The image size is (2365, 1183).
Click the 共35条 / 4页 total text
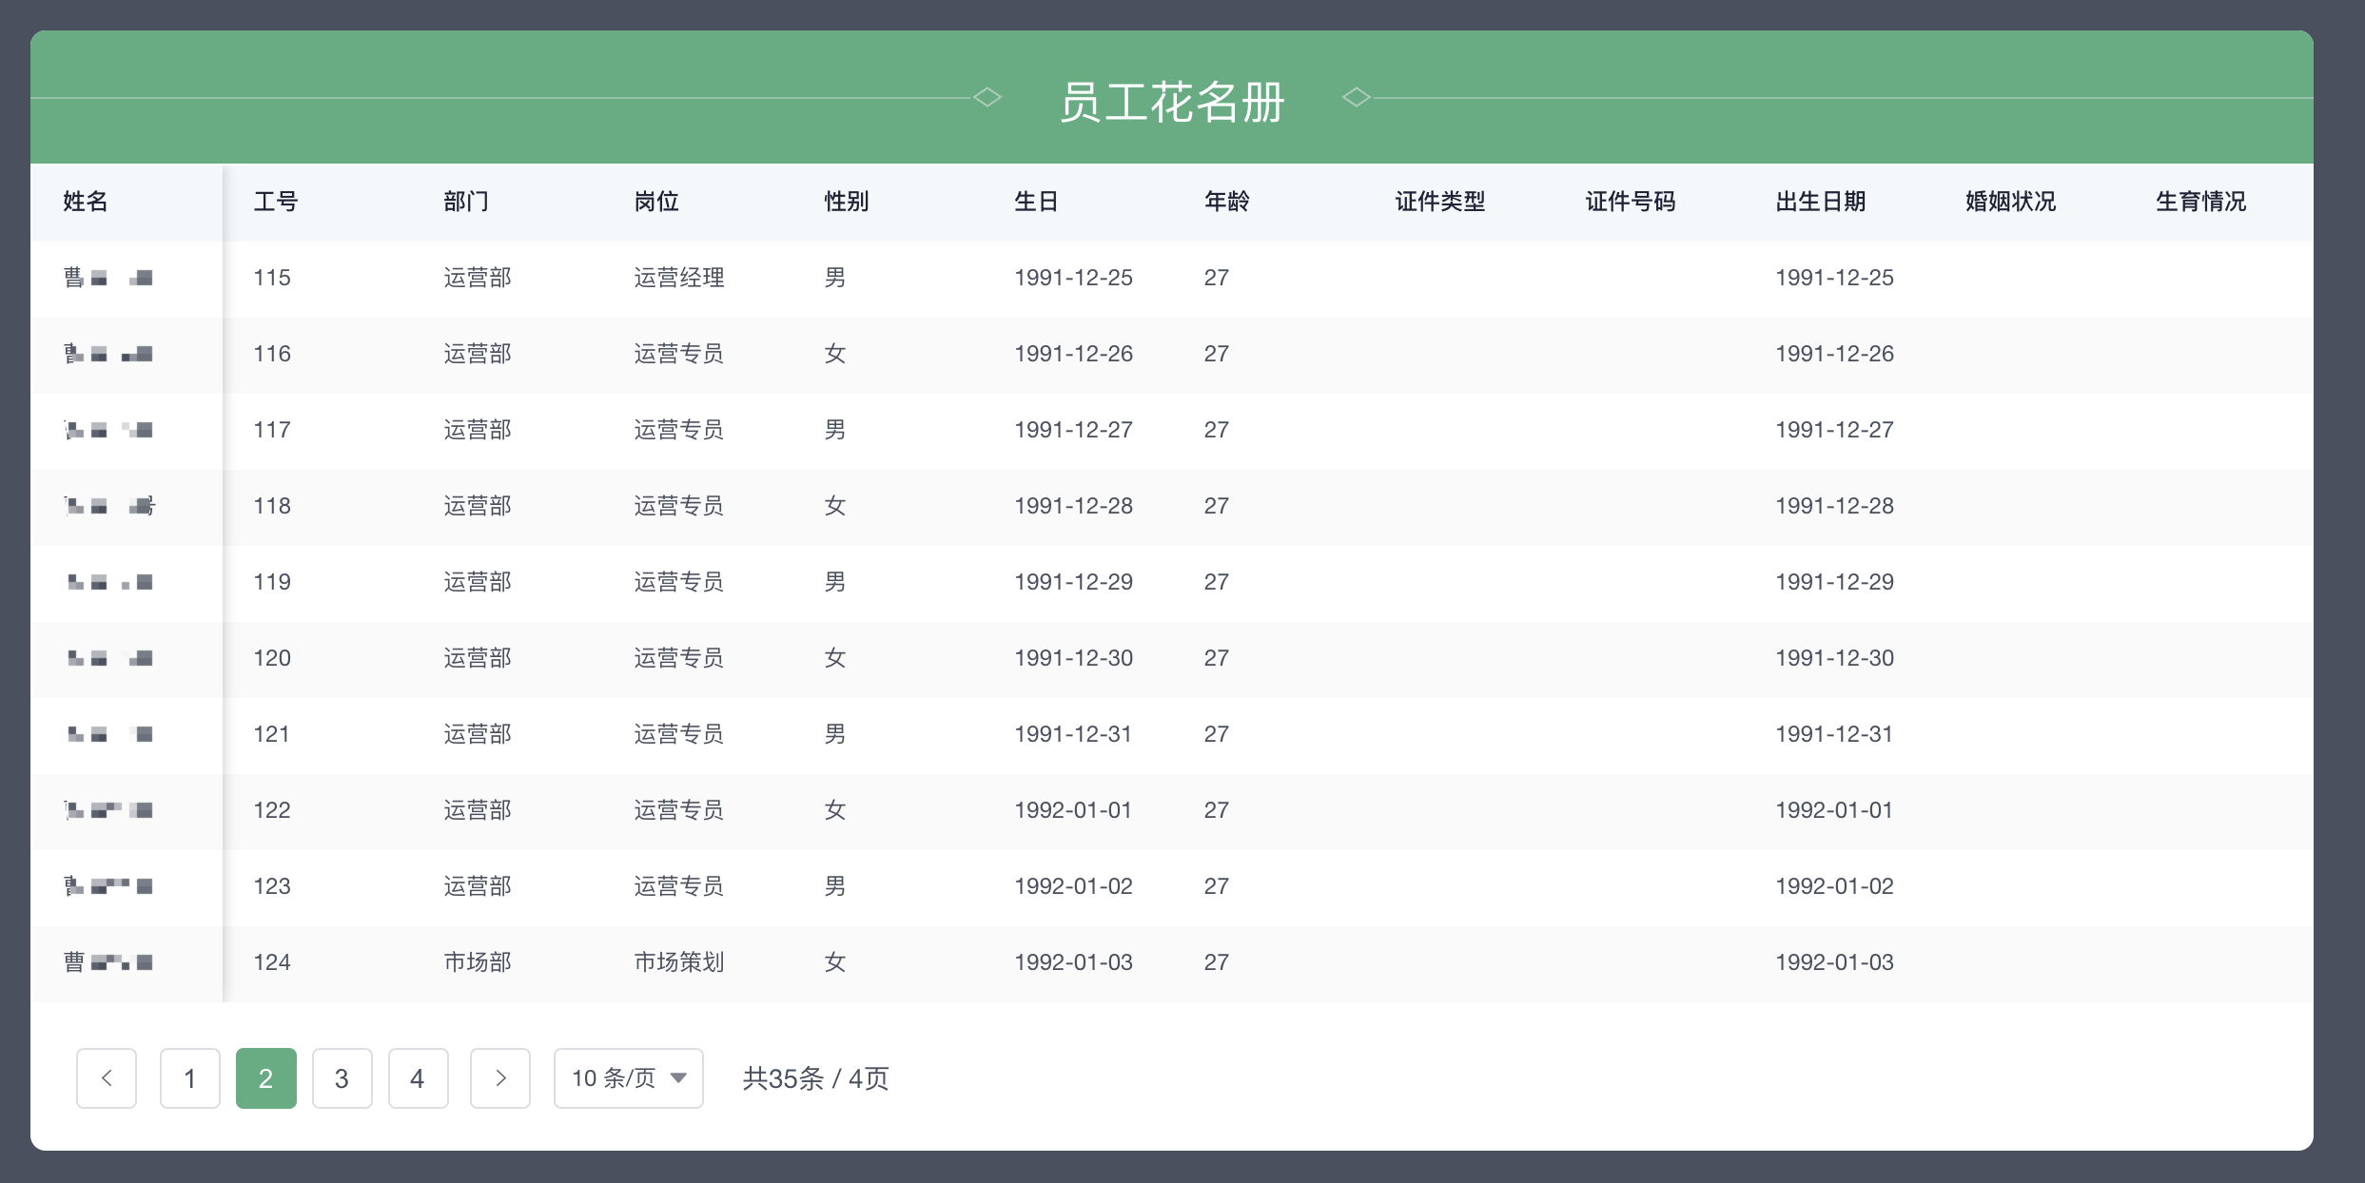coord(815,1078)
